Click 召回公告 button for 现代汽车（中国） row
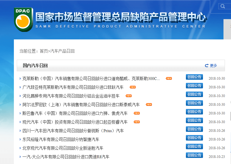Viewport: 231px width, 164px height. pyautogui.click(x=194, y=121)
